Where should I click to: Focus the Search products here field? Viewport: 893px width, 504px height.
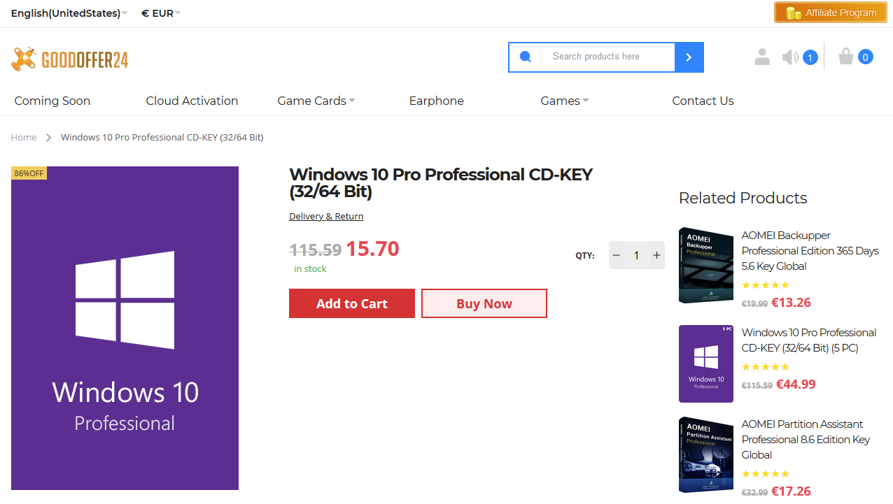[x=607, y=57]
